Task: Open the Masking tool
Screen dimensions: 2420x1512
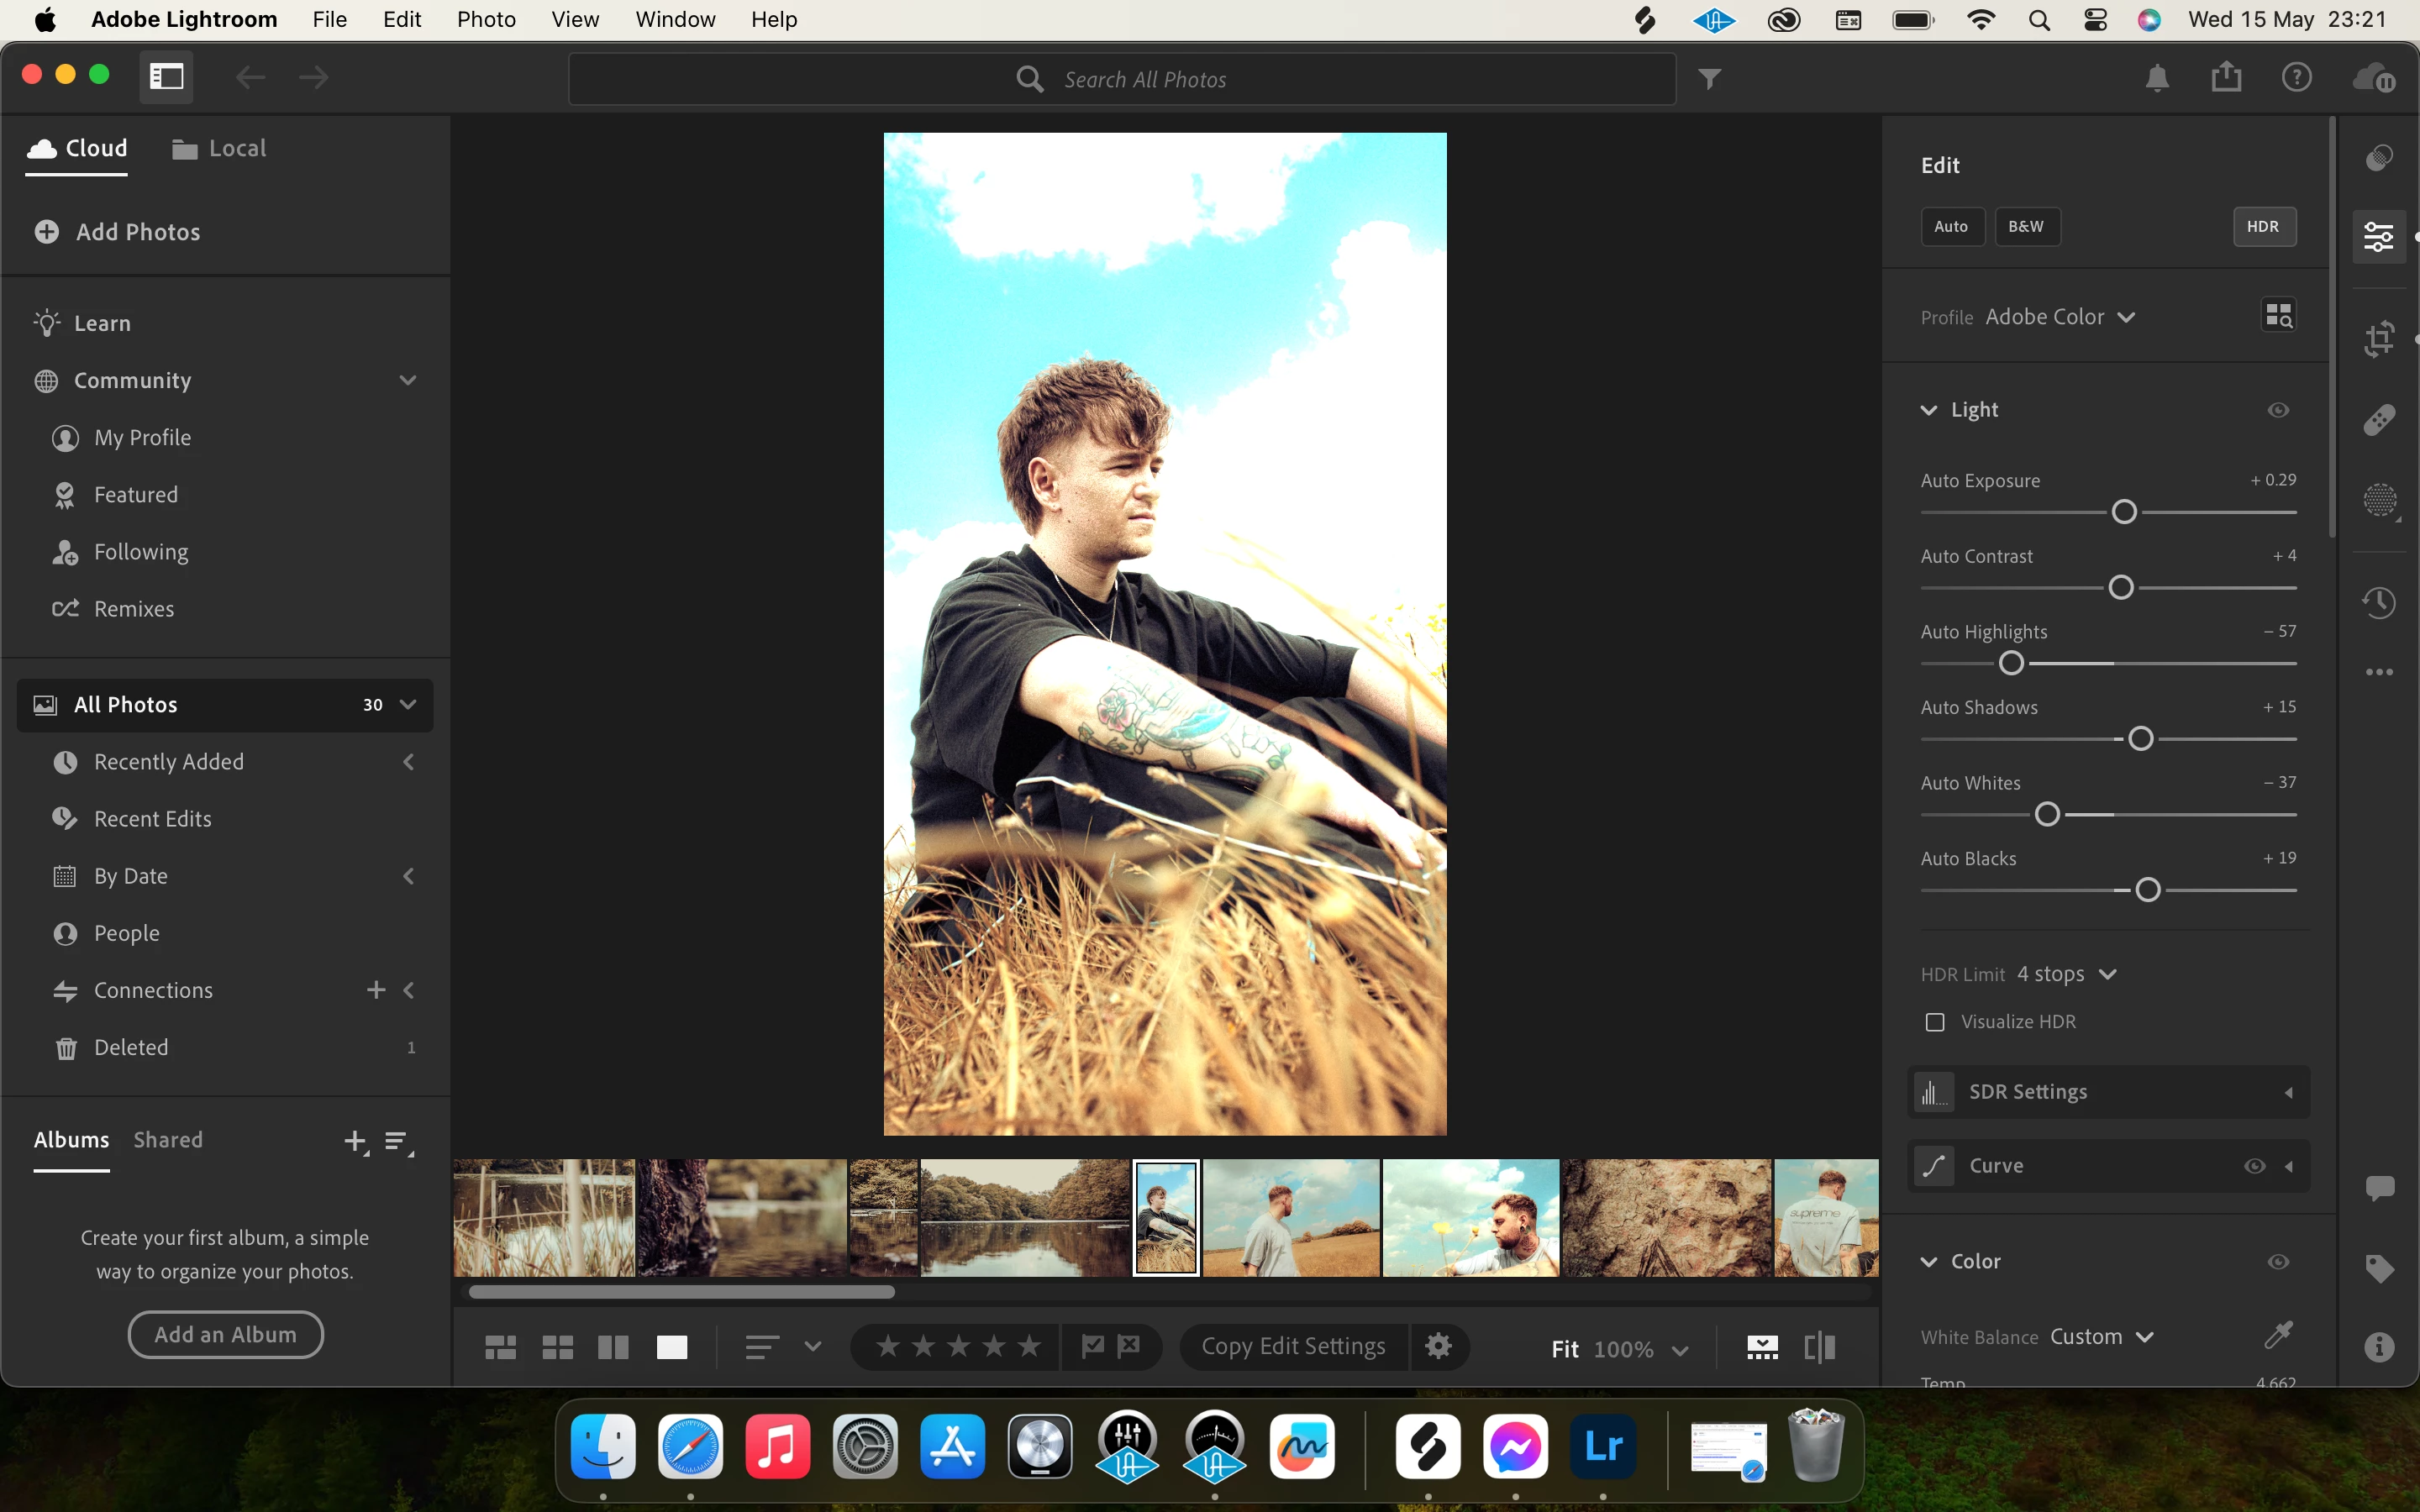Action: [x=2379, y=500]
